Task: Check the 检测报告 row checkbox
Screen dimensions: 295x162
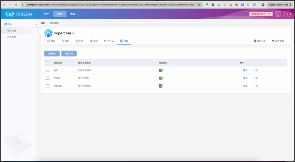Action: pyautogui.click(x=47, y=86)
